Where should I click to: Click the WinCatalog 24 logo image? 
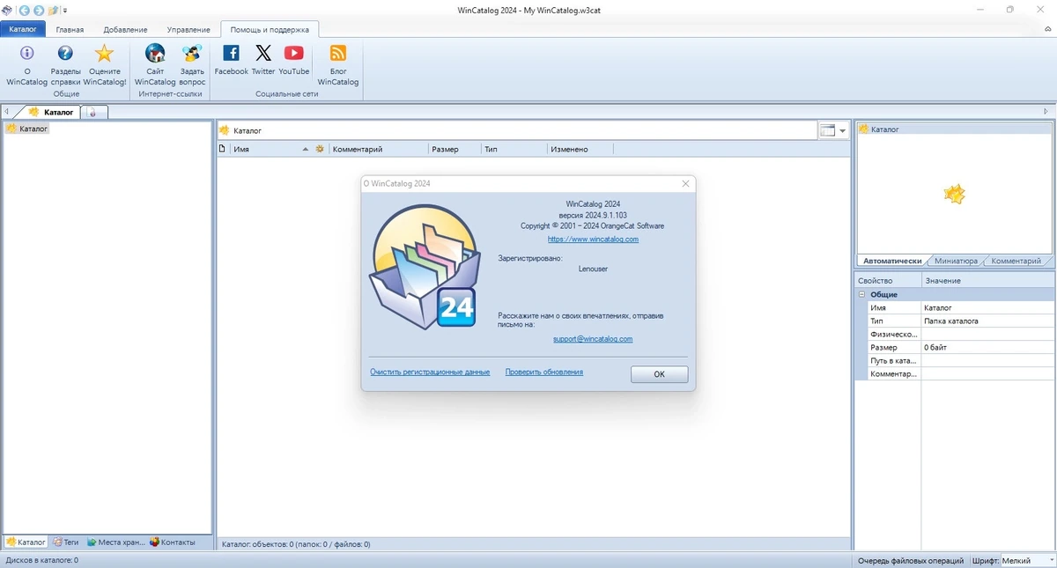point(425,267)
